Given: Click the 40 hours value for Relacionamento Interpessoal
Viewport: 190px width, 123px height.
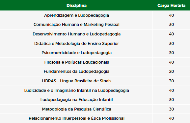Looking at the screenshot, I should tap(171, 118).
